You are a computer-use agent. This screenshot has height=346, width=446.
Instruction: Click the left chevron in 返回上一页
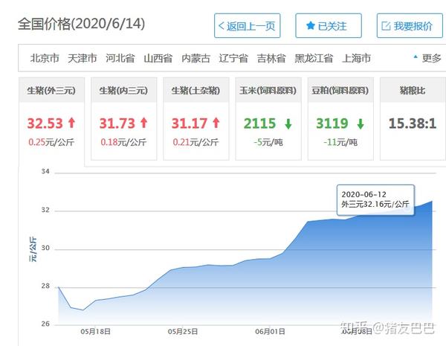click(222, 25)
